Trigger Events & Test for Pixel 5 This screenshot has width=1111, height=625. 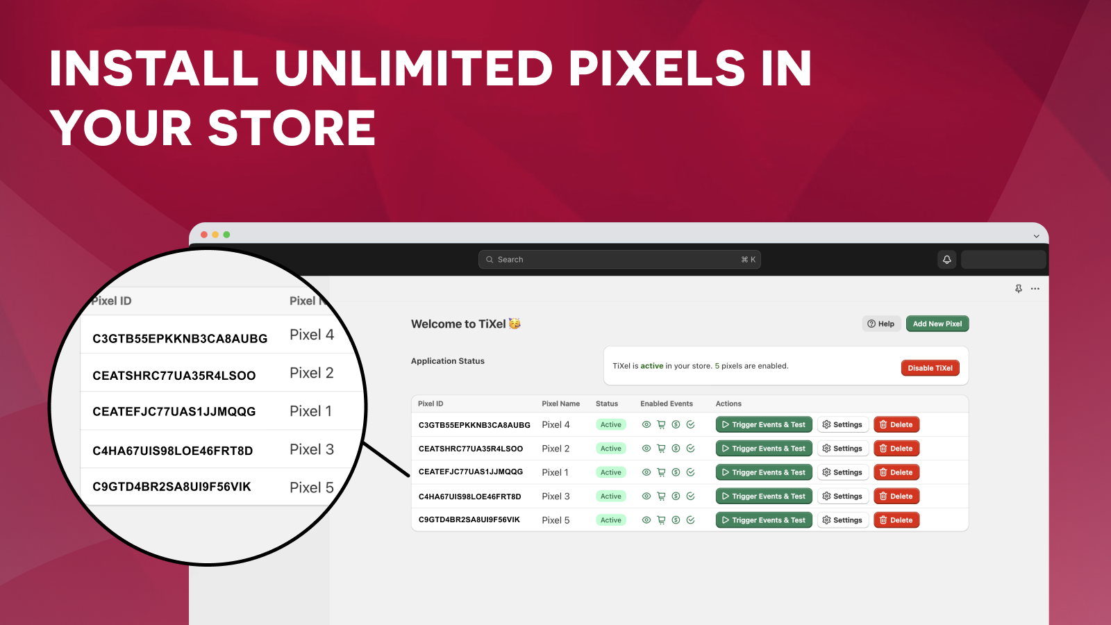[764, 520]
